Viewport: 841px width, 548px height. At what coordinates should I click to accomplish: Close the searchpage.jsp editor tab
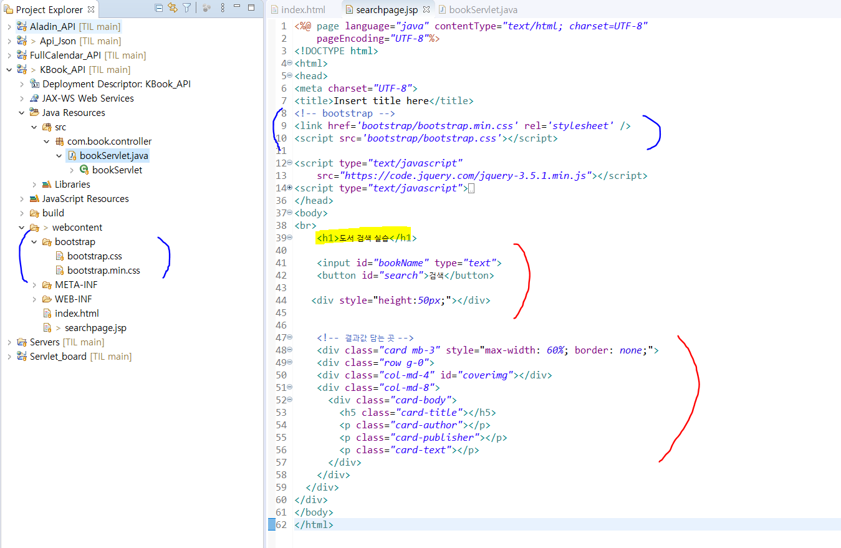[x=426, y=9]
